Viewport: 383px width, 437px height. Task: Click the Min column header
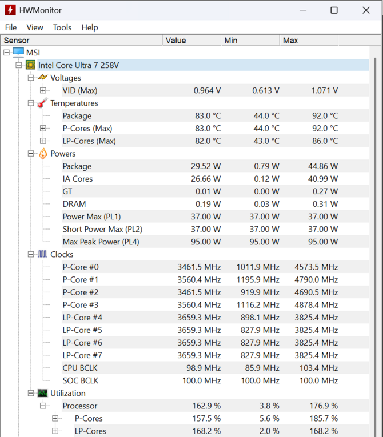250,41
